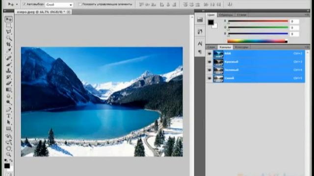Switch to the Цвет tab
Image resolution: width=314 pixels, height=176 pixels.
211,15
